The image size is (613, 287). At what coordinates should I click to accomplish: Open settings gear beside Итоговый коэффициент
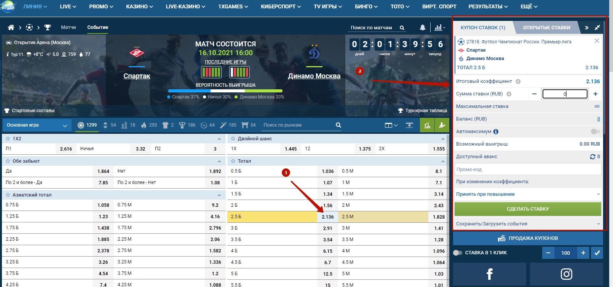(x=518, y=81)
